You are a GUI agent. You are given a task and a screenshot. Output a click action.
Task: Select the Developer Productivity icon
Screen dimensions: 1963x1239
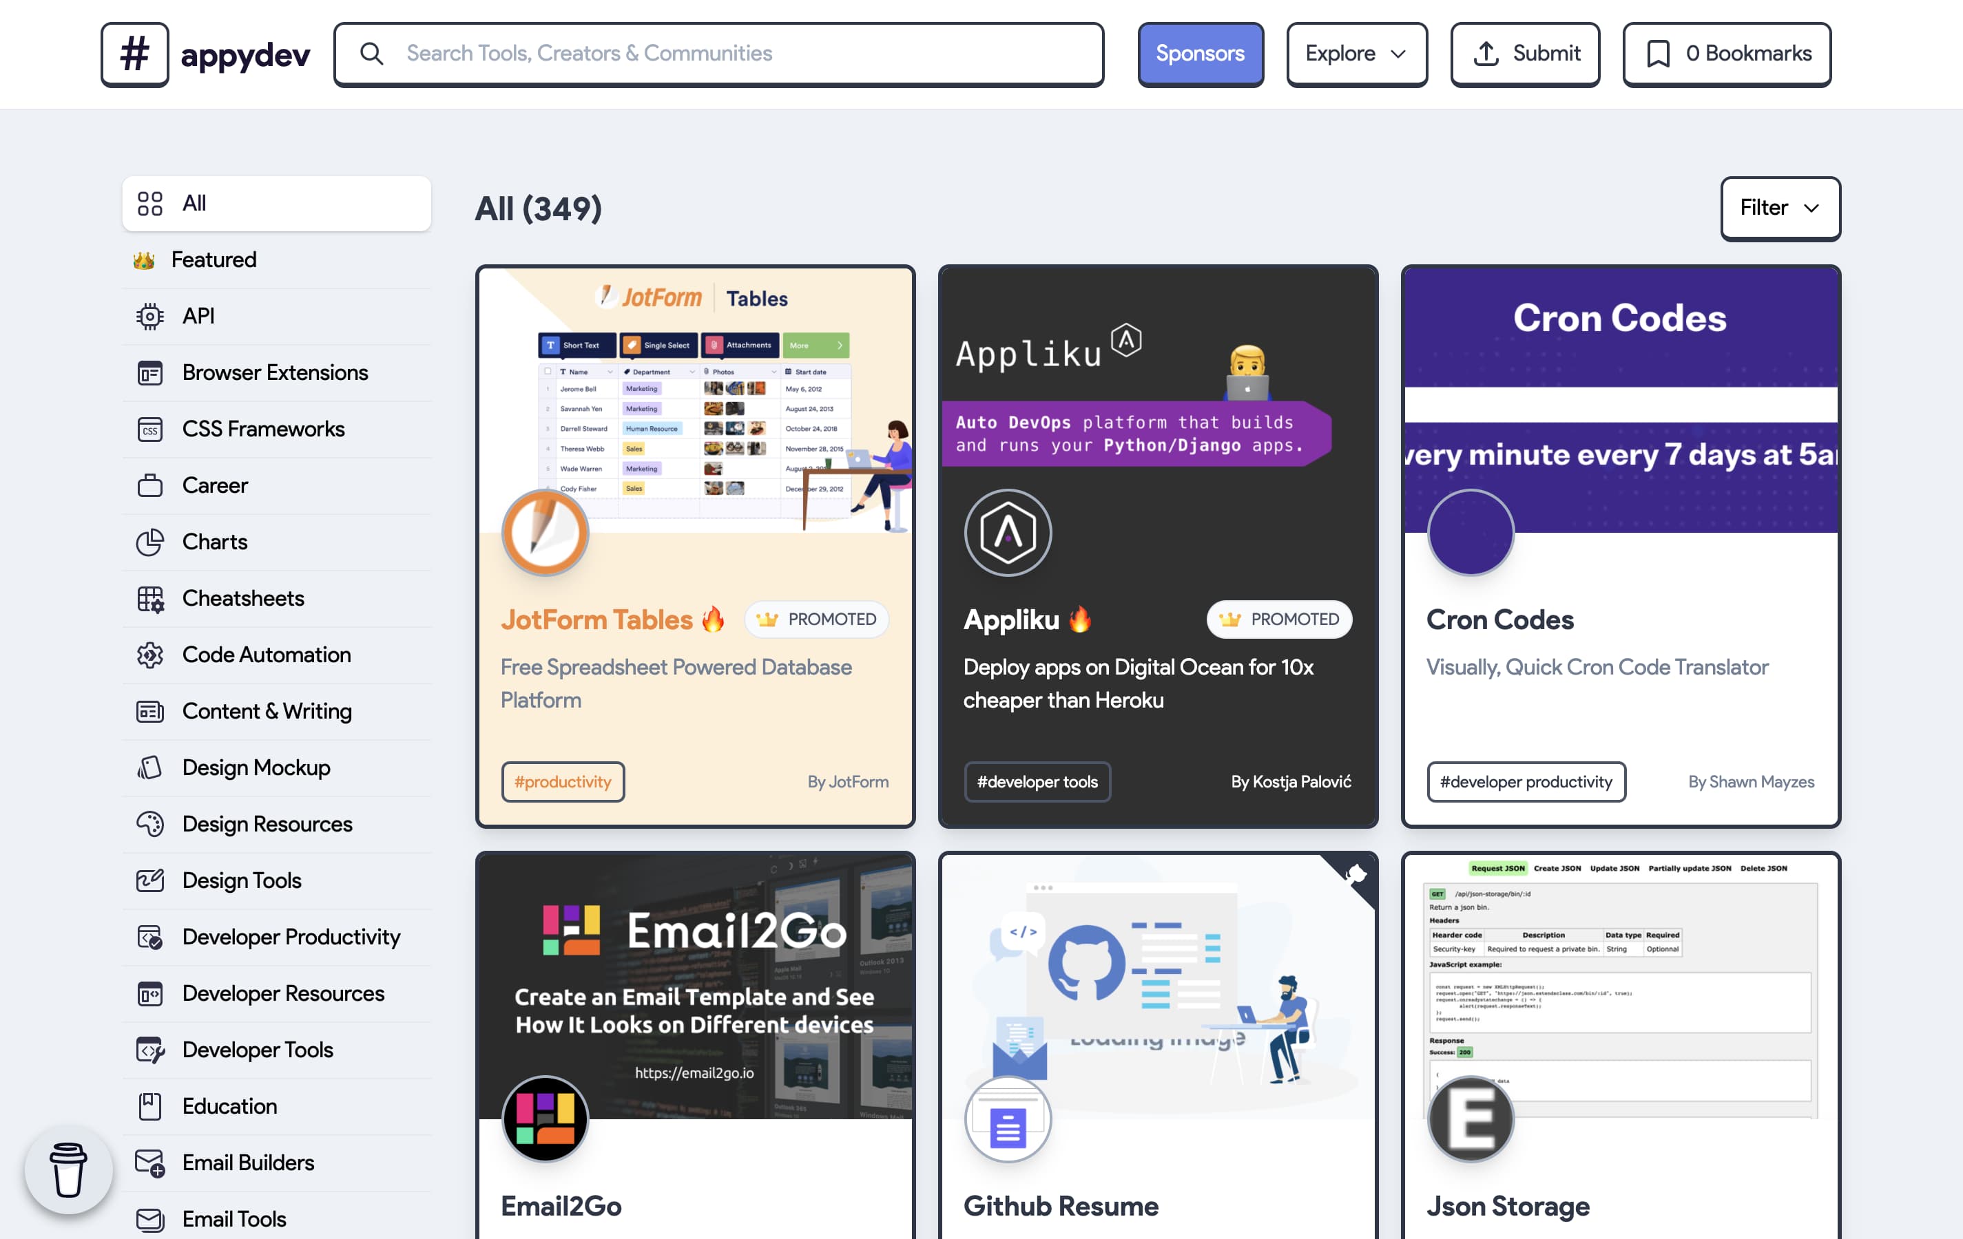152,937
